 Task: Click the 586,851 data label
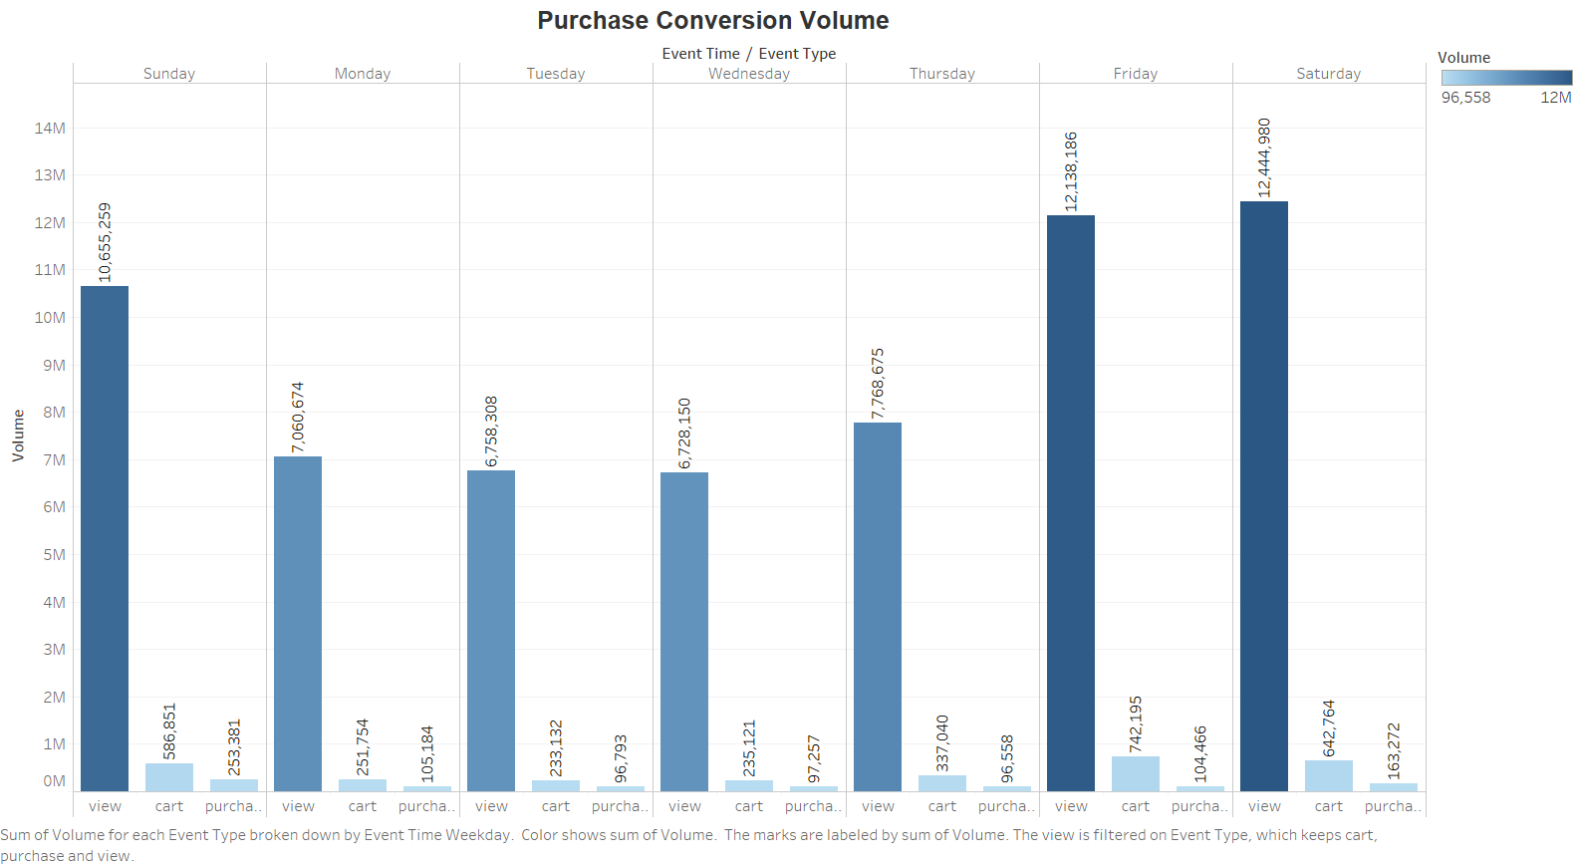coord(169,731)
